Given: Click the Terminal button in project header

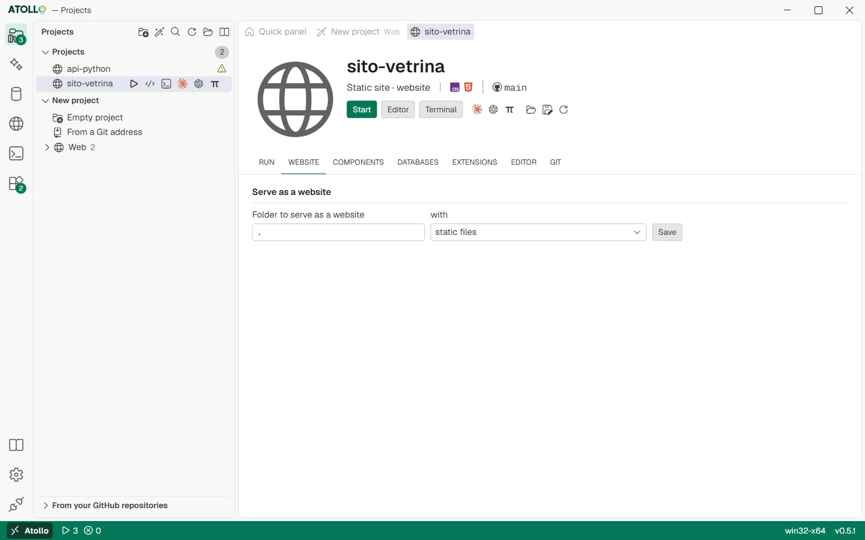Looking at the screenshot, I should pos(441,110).
